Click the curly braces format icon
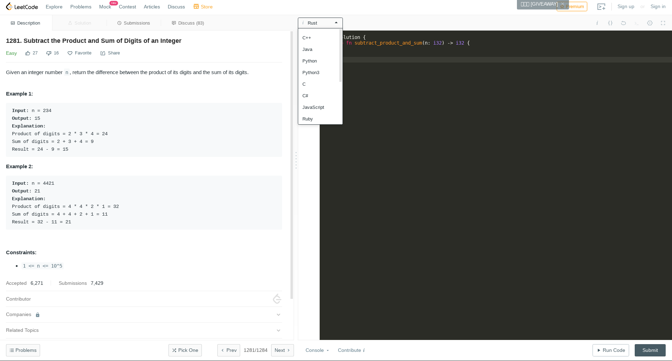The width and height of the screenshot is (672, 361). 610,23
